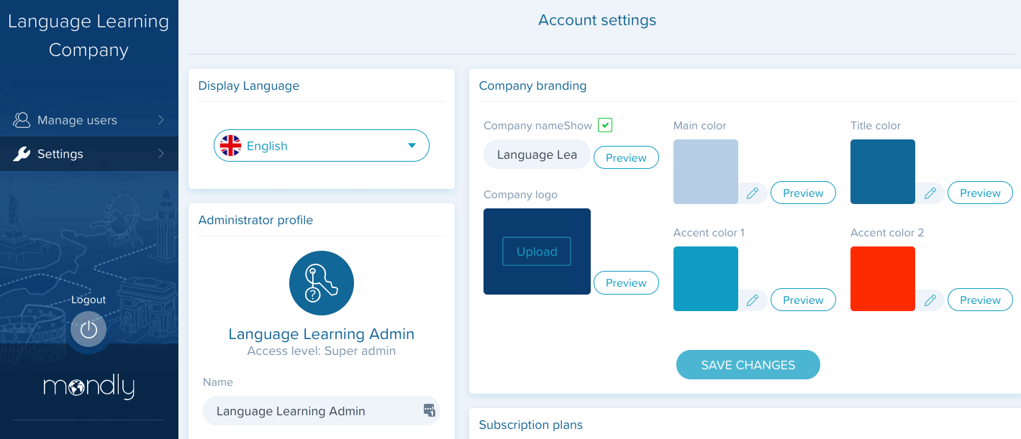Expand the Settings menu chevron
Image resolution: width=1021 pixels, height=439 pixels.
coord(161,154)
